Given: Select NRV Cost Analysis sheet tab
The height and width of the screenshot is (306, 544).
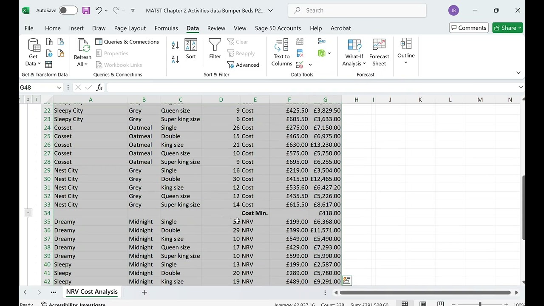Looking at the screenshot, I should point(92,292).
